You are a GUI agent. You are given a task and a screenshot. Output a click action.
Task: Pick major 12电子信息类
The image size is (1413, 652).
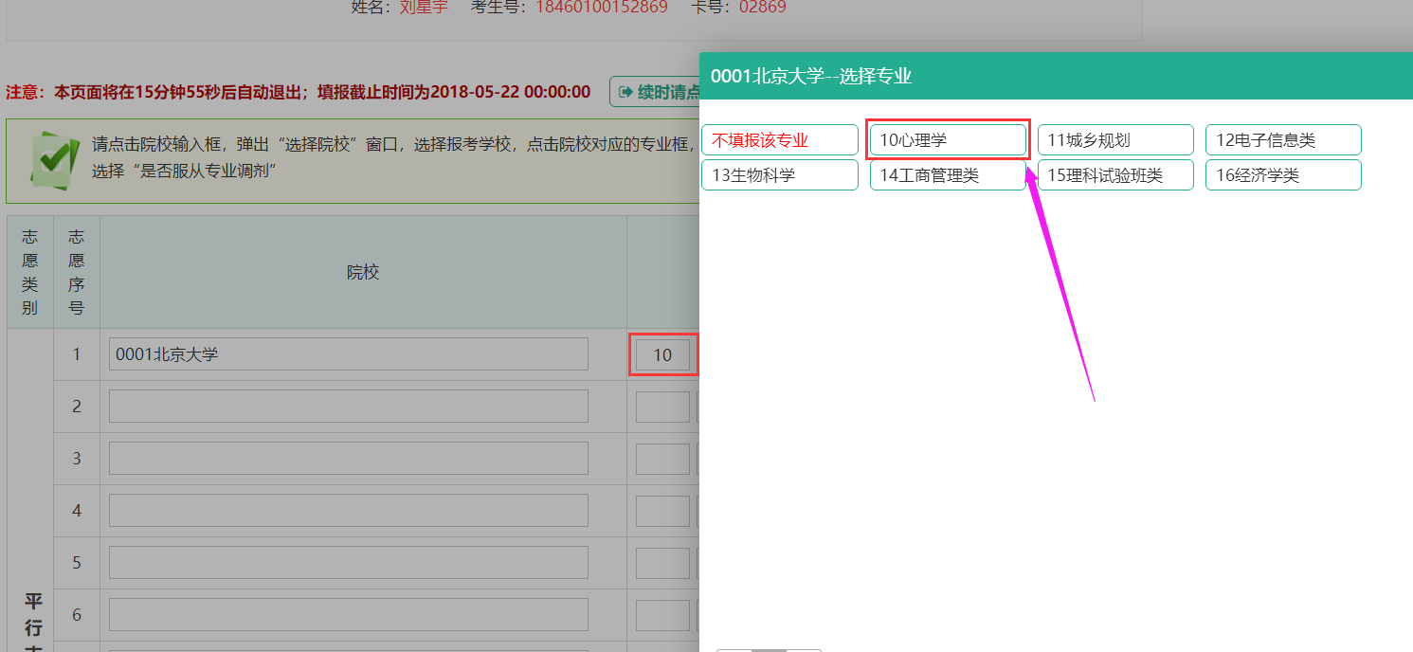[1282, 140]
